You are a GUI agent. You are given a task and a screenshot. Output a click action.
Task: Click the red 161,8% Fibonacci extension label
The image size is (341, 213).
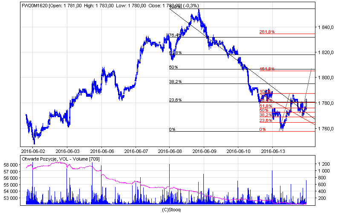pyautogui.click(x=267, y=69)
